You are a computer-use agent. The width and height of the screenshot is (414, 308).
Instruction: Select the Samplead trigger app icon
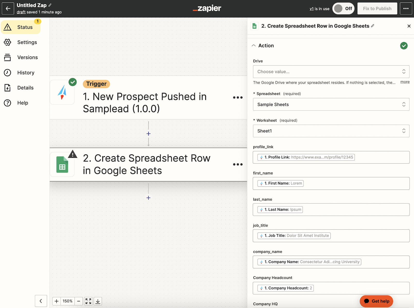(62, 92)
